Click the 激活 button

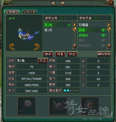click(48, 54)
